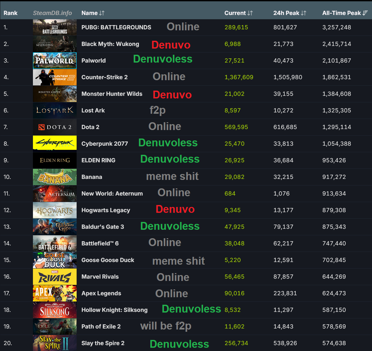
Task: Open Cyberpunk 2077 name link
Action: click(105, 144)
